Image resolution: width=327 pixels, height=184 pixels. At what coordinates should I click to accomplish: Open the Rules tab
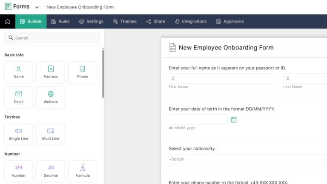(x=60, y=21)
